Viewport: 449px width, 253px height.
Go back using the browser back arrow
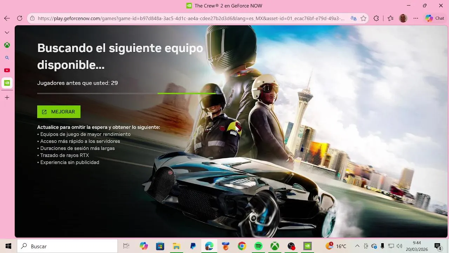coord(7,18)
